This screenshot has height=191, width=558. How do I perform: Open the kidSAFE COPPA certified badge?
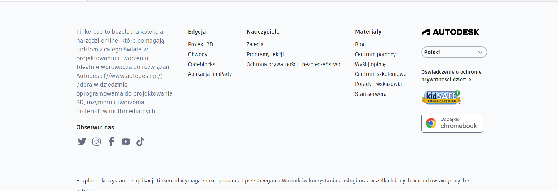tap(441, 98)
